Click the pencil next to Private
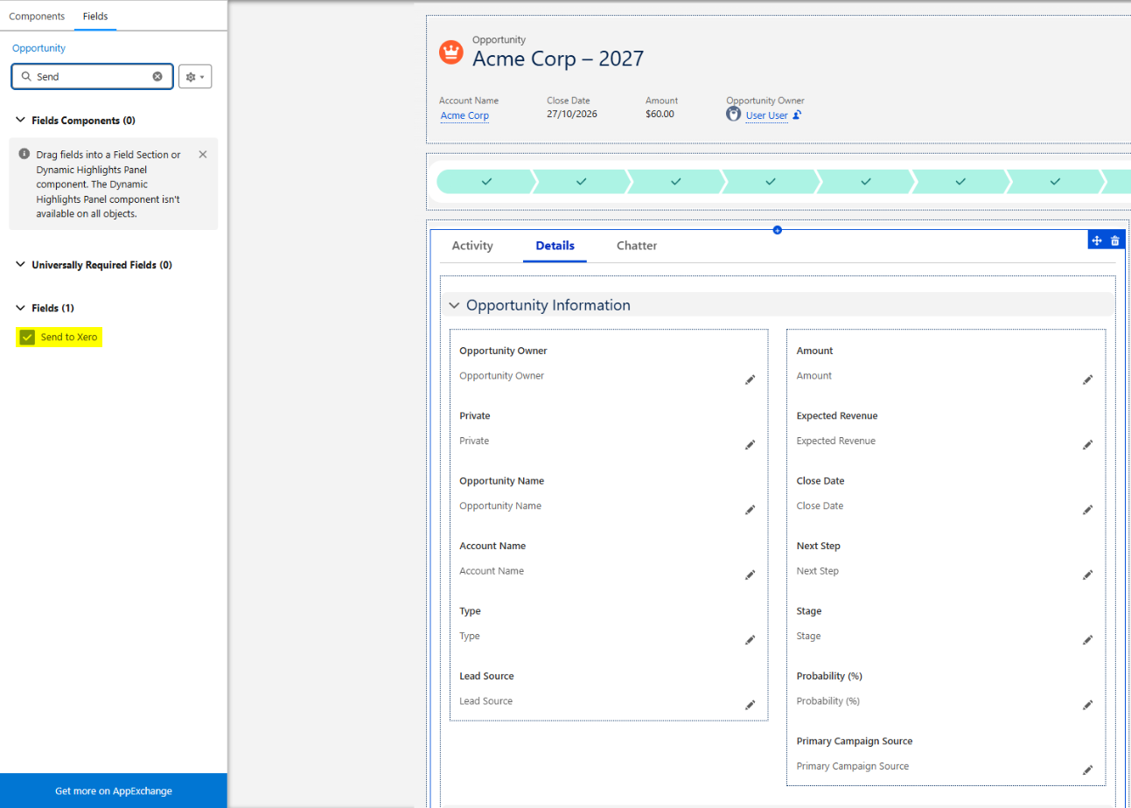 750,445
